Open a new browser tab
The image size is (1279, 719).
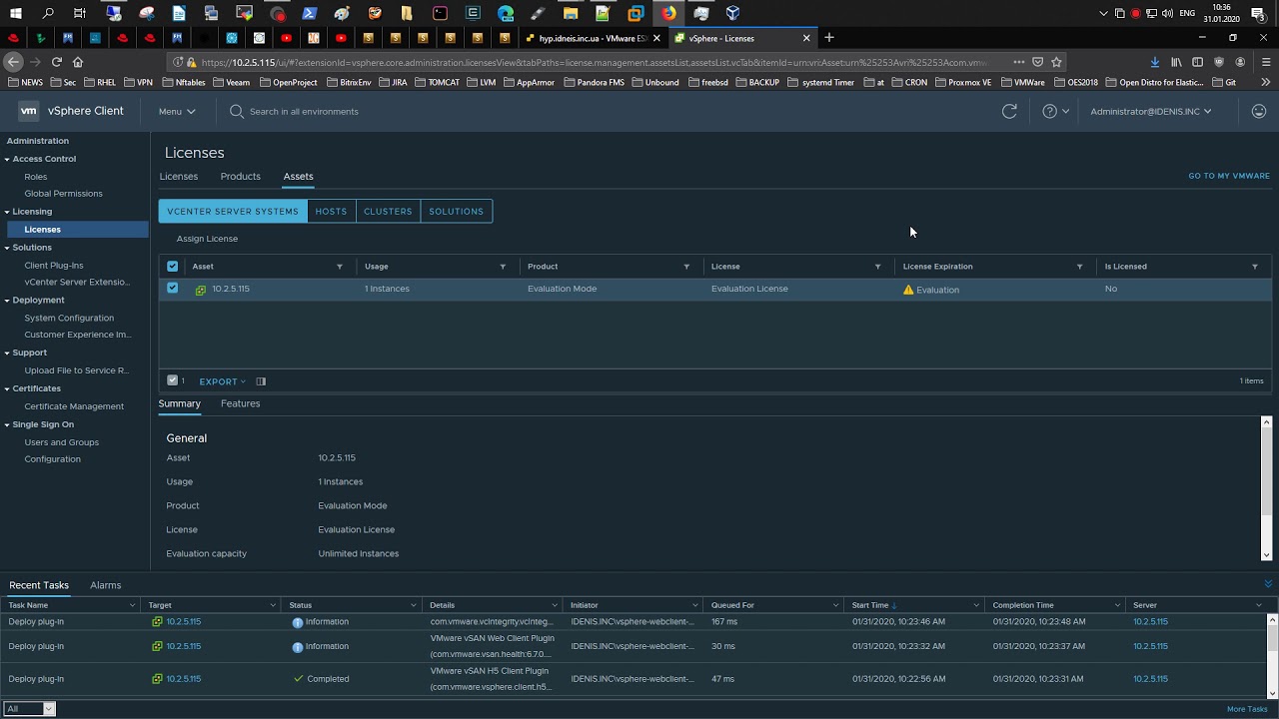[828, 38]
